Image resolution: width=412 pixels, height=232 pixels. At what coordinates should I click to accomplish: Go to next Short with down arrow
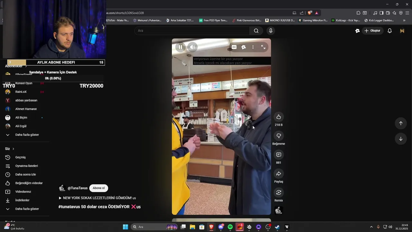pyautogui.click(x=401, y=139)
